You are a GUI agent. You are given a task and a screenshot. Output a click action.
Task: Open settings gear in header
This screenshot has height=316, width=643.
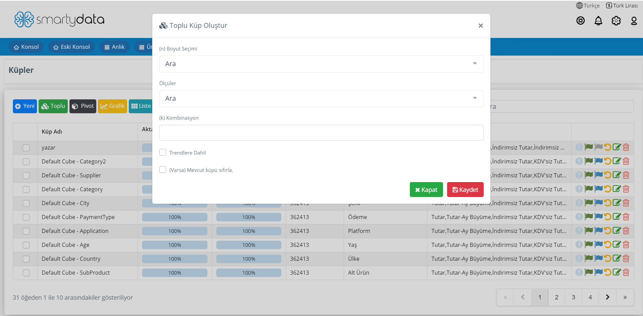click(x=616, y=21)
